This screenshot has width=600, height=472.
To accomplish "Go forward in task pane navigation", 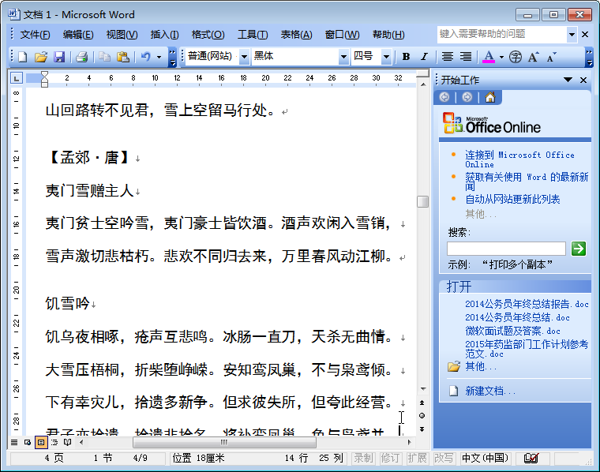I will coord(467,98).
